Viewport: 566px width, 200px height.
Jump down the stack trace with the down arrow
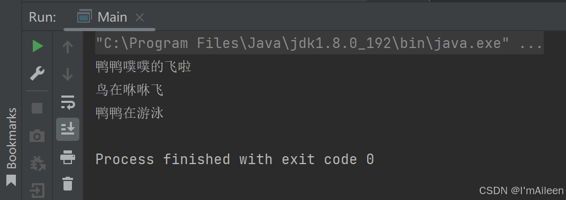(68, 74)
